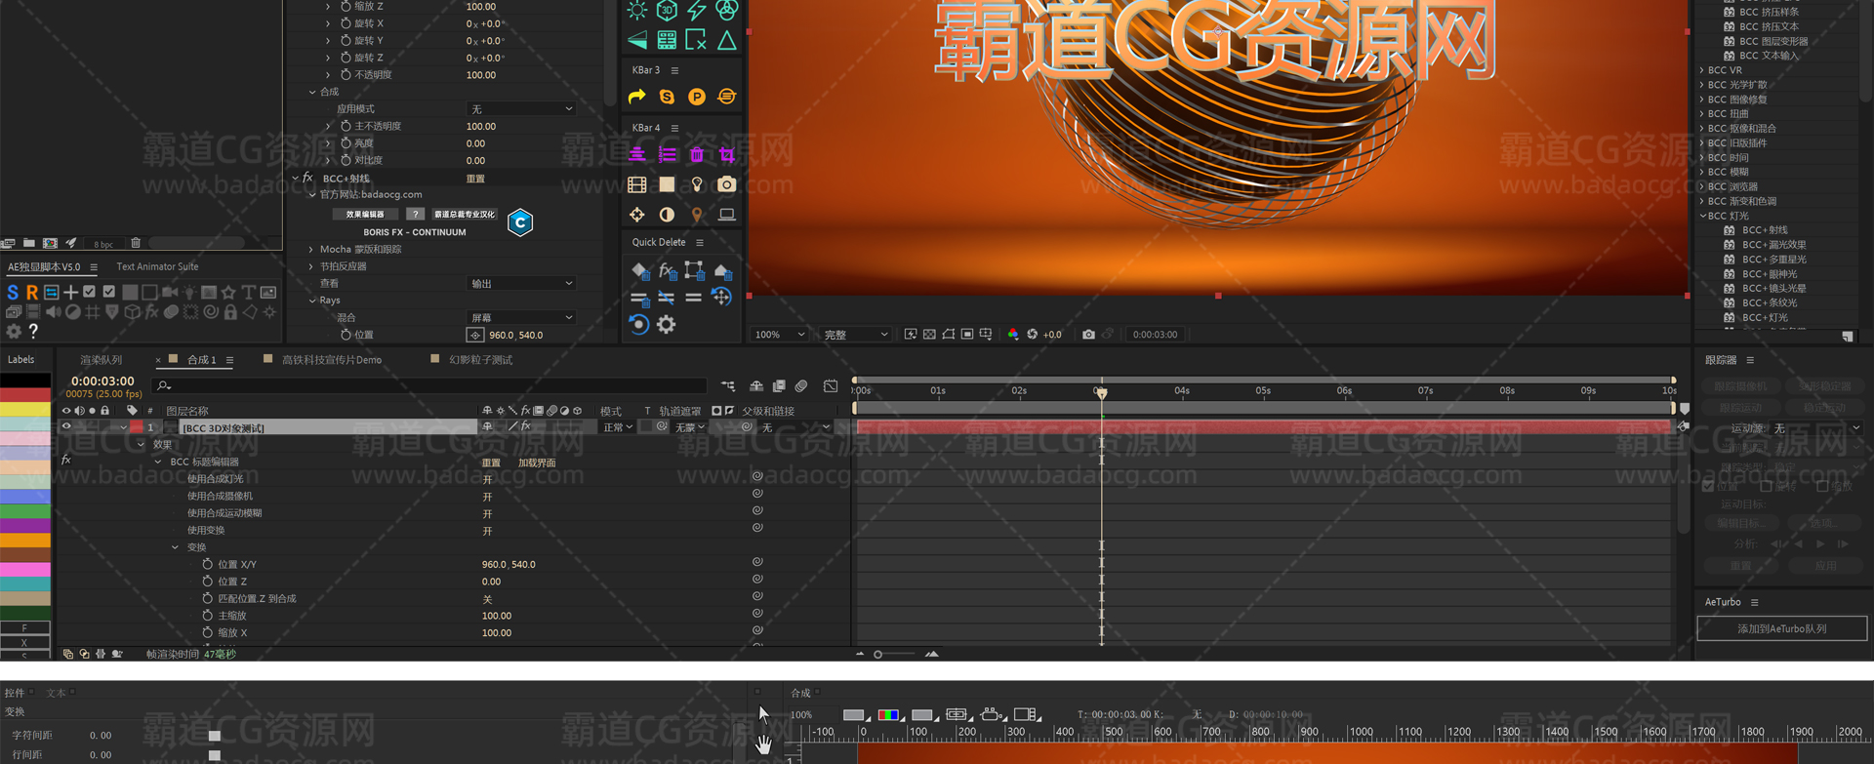Screen dimensions: 1874x764
Task: Open the viewer 100% zoom dropdown
Action: pos(779,335)
